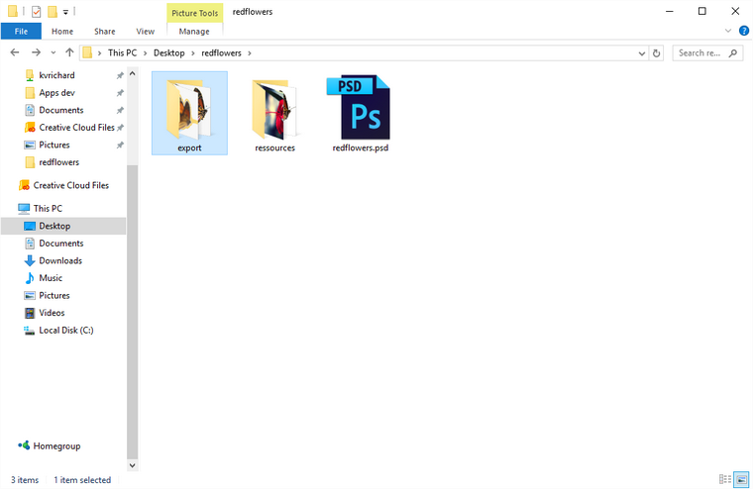753x489 pixels.
Task: Open Help with the question mark icon
Action: coord(744,31)
